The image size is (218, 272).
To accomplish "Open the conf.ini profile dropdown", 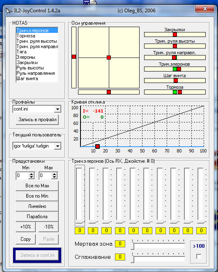I will click(57, 109).
